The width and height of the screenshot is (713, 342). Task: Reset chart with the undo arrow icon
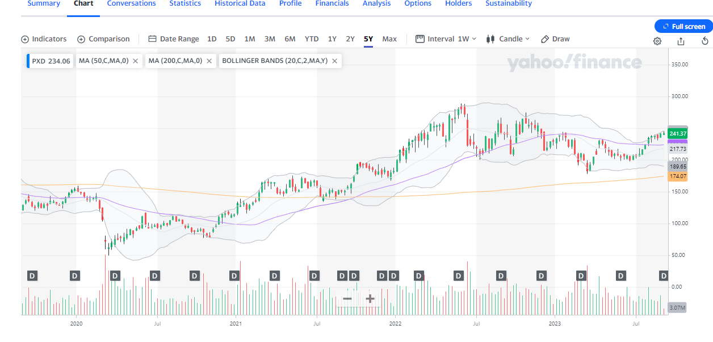(x=704, y=41)
